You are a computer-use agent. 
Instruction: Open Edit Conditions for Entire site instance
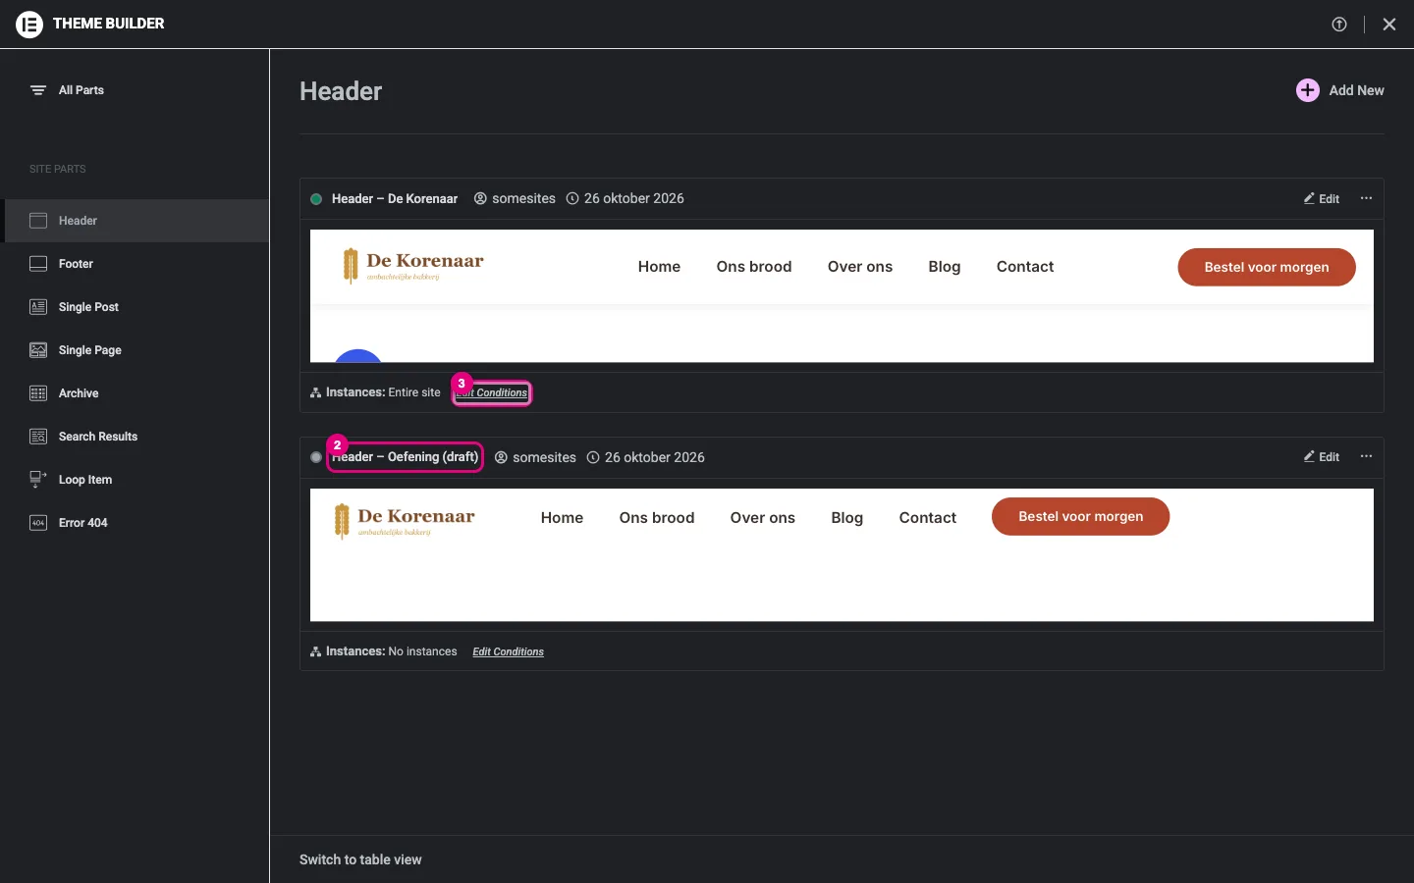point(492,392)
